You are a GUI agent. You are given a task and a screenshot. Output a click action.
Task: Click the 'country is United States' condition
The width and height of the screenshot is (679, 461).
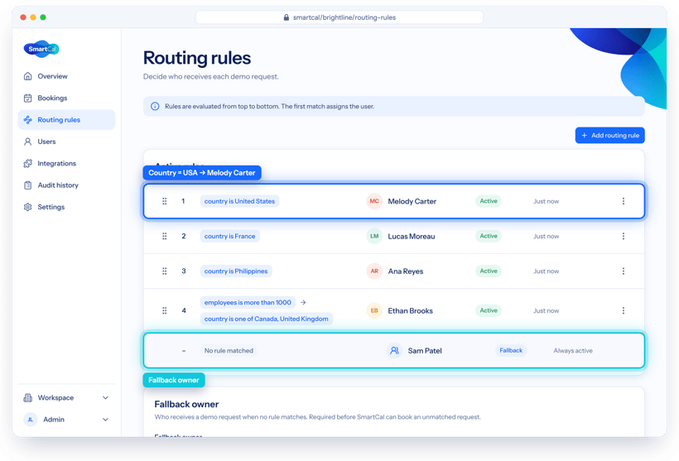coord(239,201)
